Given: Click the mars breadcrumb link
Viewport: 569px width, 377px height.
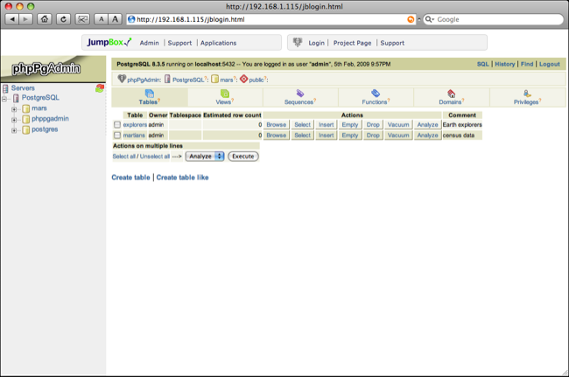Looking at the screenshot, I should point(227,80).
